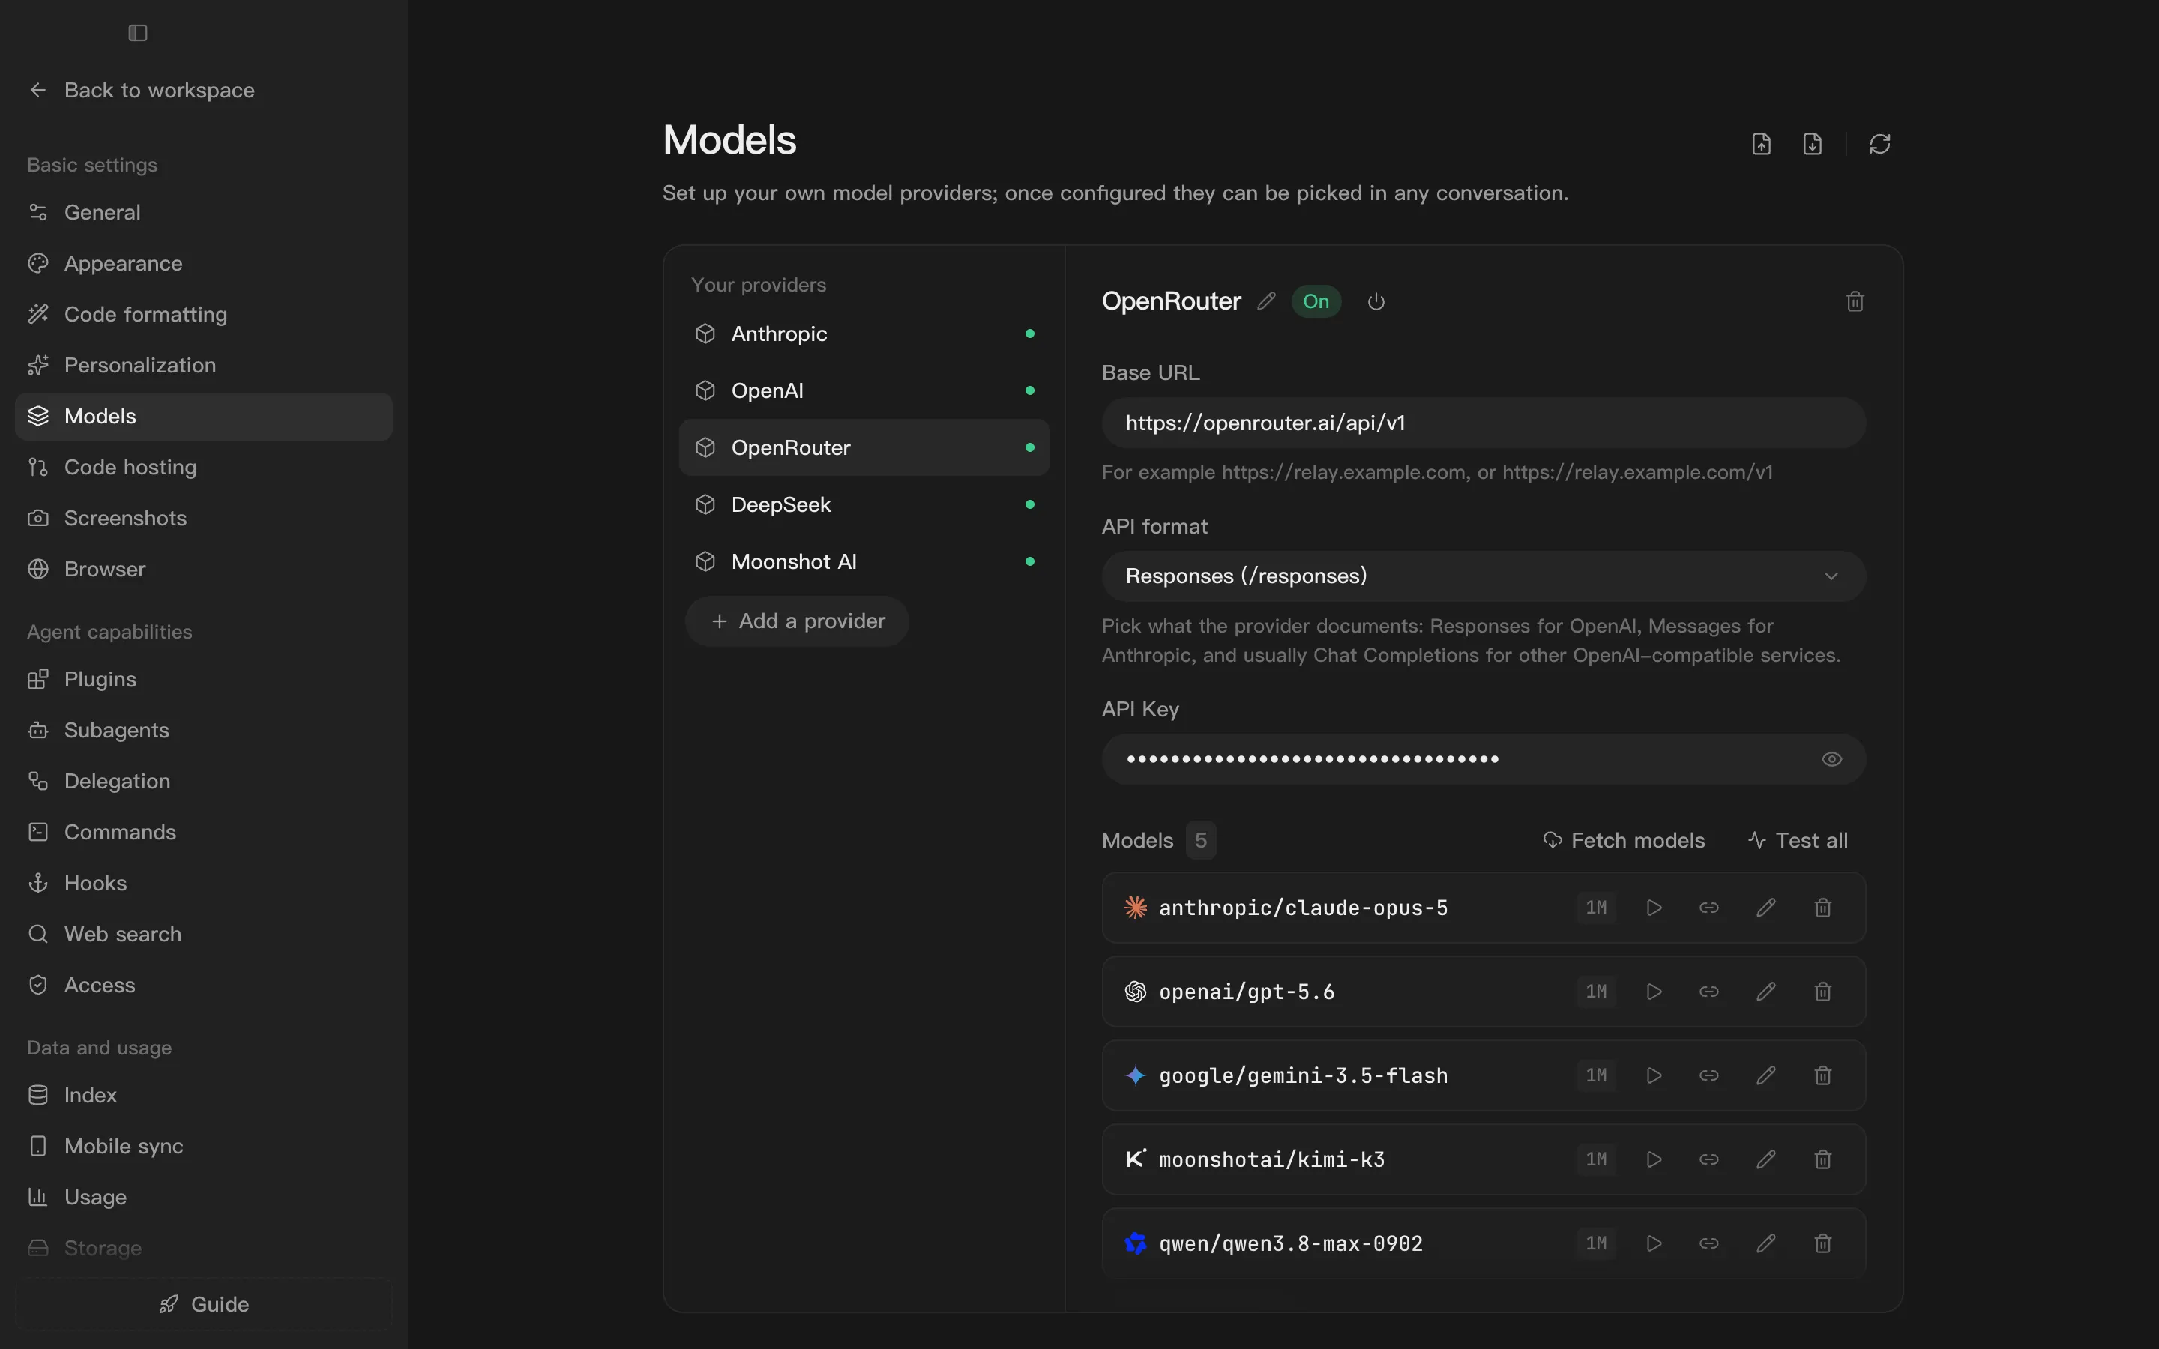The image size is (2159, 1349).
Task: Toggle the OpenRouter power icon
Action: pos(1376,301)
